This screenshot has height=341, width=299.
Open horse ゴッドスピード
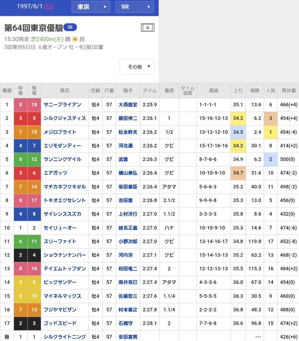pos(60,323)
